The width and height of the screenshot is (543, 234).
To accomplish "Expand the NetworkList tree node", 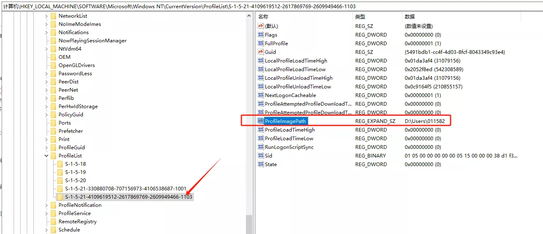I will point(46,16).
